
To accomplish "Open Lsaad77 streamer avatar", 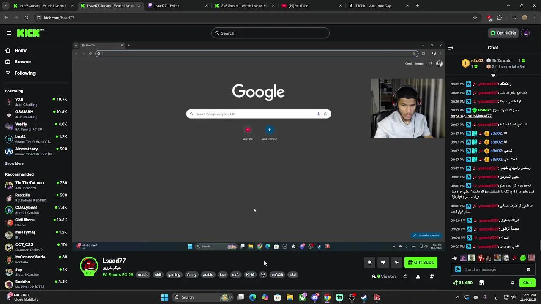I will (x=89, y=266).
